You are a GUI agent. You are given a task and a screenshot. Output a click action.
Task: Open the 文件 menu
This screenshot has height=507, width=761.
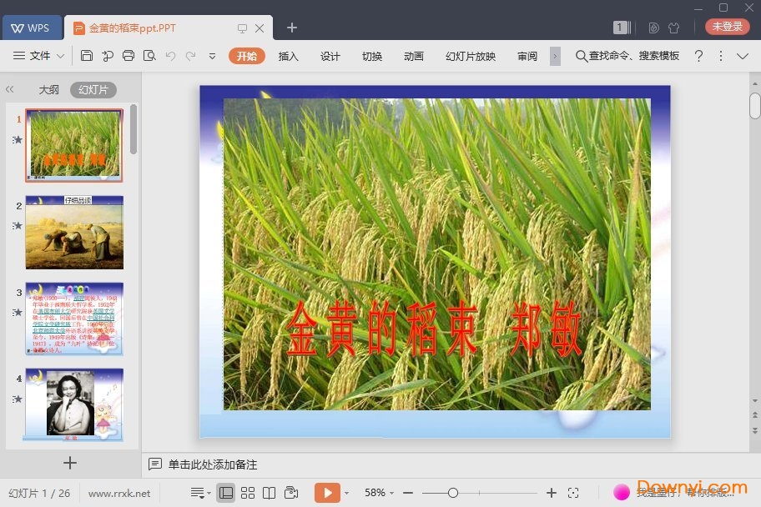tap(36, 56)
